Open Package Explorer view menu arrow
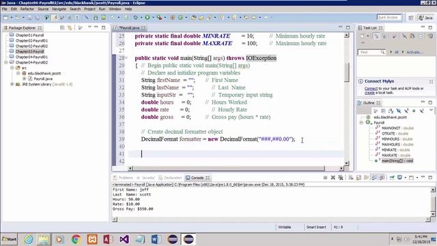This screenshot has height=246, width=437. [89, 27]
